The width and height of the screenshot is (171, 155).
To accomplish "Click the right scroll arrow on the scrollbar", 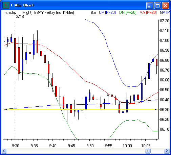I will coord(167,151).
